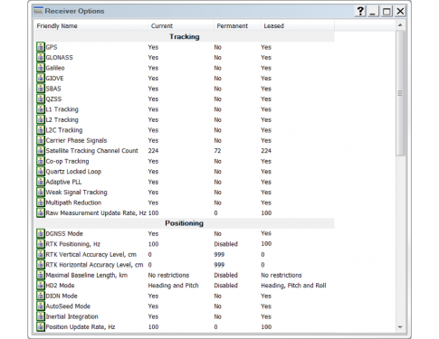Click Disabled in the RTK Positioning row
The image size is (439, 339).
pos(225,244)
